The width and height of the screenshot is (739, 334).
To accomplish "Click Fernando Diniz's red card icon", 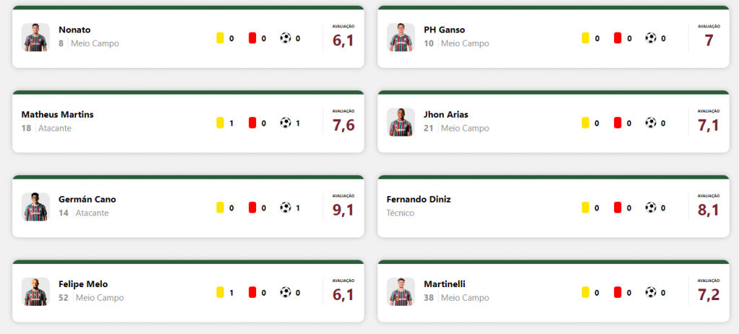I will click(x=618, y=207).
